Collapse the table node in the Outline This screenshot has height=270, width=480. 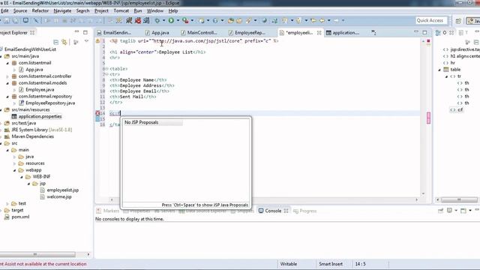(x=439, y=70)
